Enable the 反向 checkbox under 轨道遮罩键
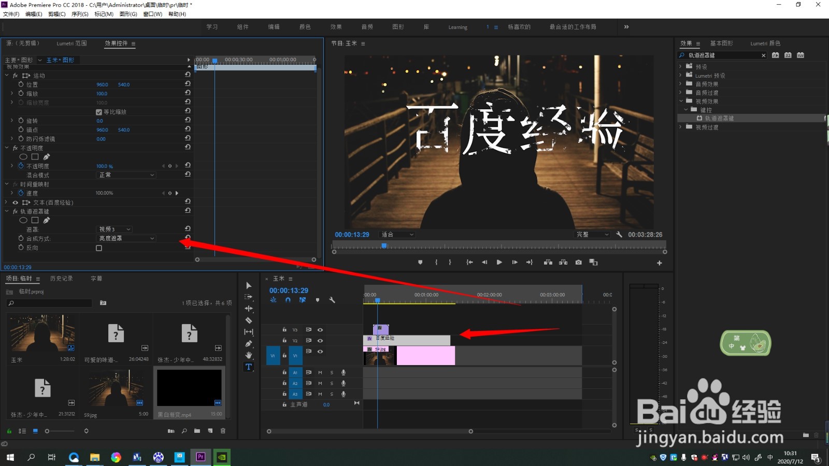This screenshot has width=829, height=466. (98, 247)
